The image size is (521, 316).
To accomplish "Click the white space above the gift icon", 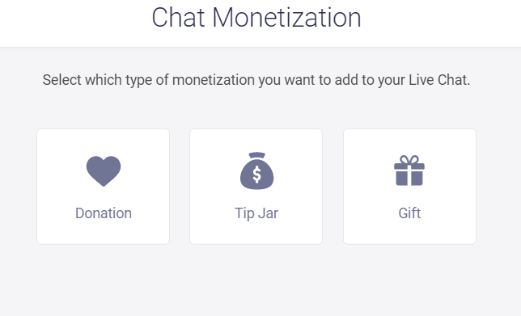I will [x=409, y=142].
